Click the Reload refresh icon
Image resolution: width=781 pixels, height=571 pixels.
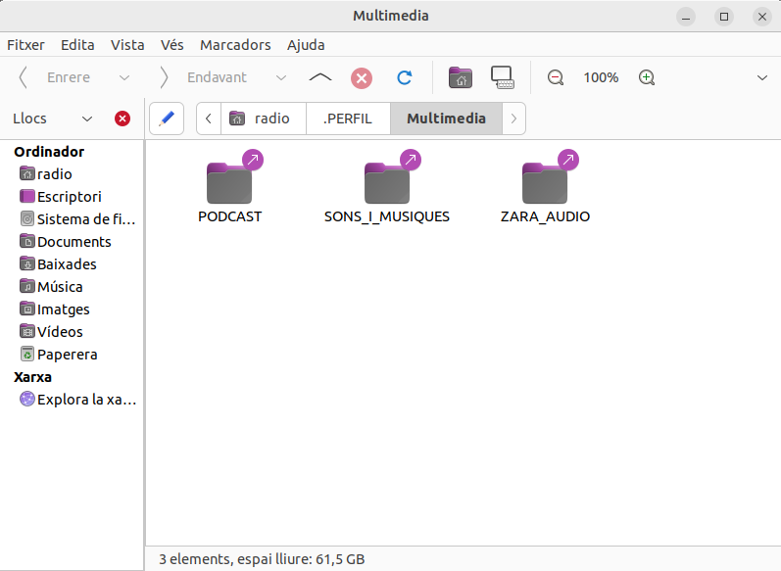[x=404, y=77]
